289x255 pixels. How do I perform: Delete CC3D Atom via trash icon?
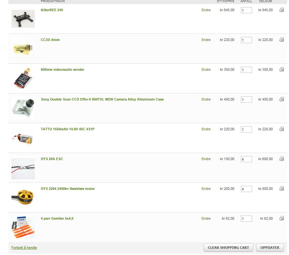(281, 40)
